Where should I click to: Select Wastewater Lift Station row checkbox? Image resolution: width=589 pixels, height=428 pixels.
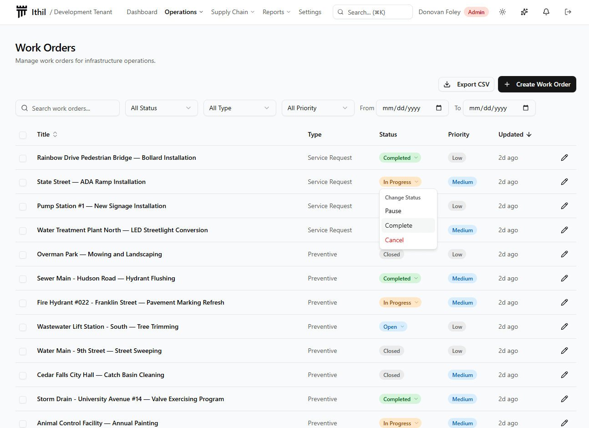(23, 327)
